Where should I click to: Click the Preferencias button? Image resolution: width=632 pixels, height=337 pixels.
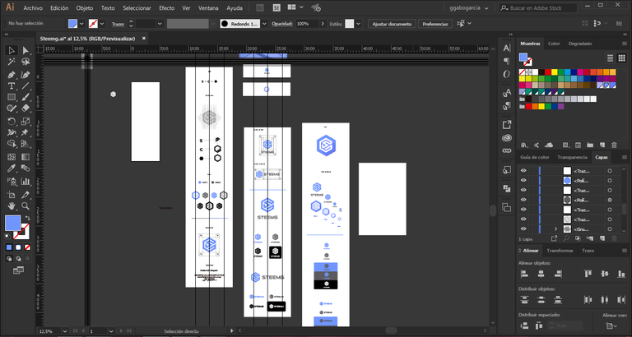click(x=434, y=24)
